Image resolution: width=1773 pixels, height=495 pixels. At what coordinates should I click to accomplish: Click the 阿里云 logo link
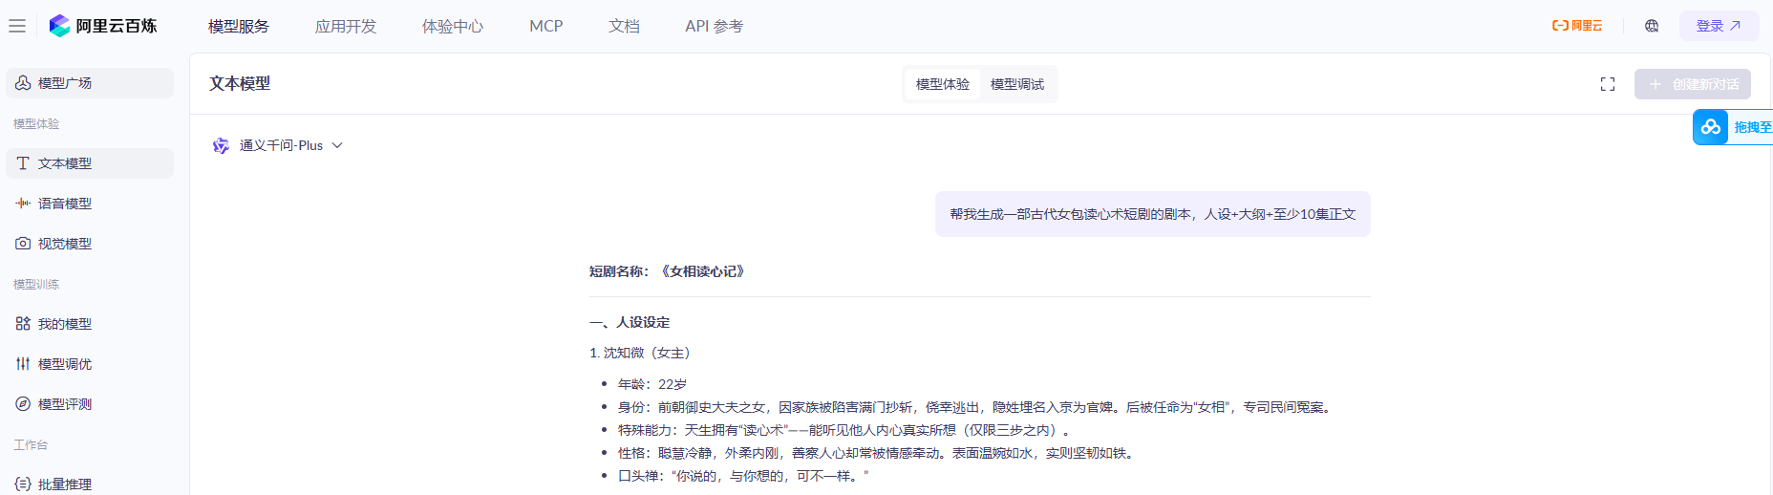pyautogui.click(x=1577, y=26)
